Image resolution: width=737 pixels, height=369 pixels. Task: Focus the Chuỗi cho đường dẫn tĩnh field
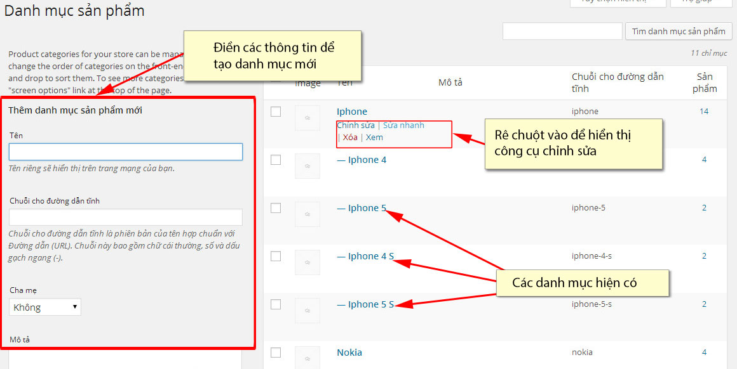coord(126,217)
